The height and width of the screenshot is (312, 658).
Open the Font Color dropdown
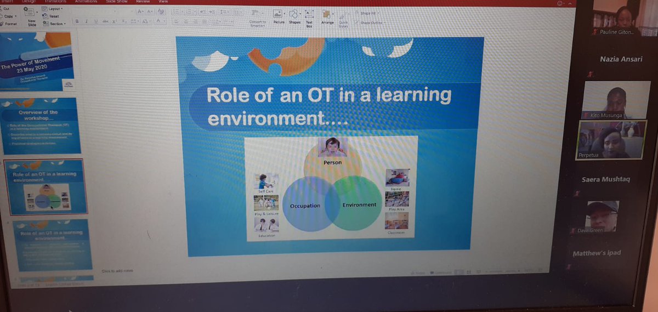[160, 21]
